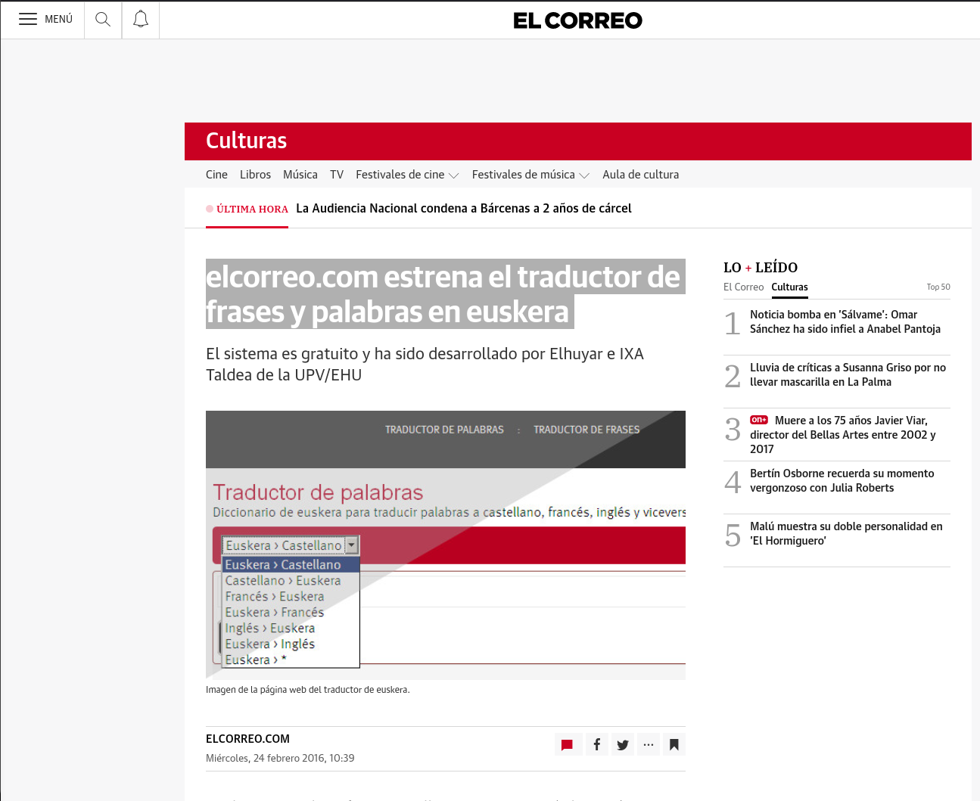The height and width of the screenshot is (801, 980).
Task: Open Top 50 link
Action: click(x=938, y=287)
